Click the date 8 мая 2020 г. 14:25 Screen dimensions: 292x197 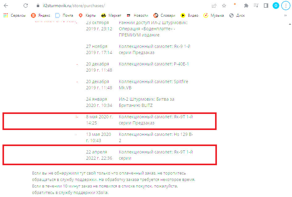(99, 120)
